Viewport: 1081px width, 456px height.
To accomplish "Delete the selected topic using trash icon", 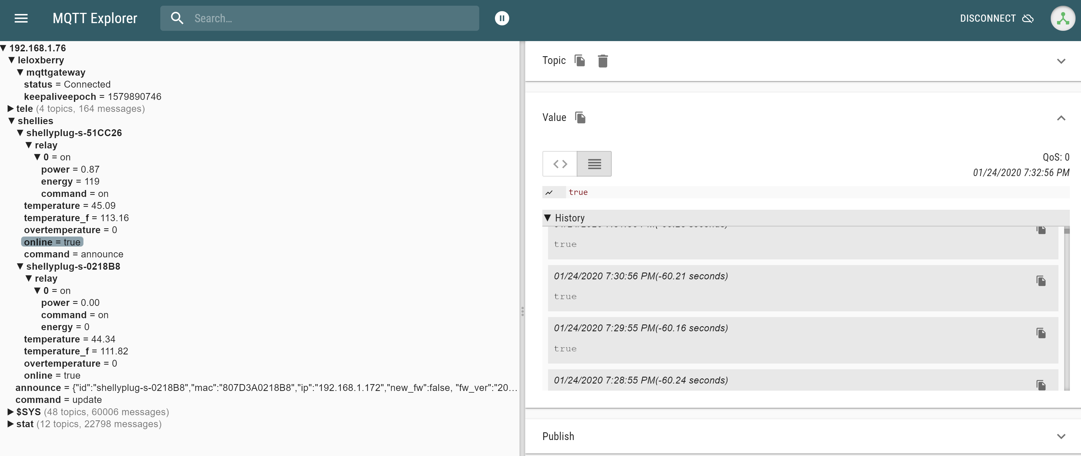I will pyautogui.click(x=603, y=61).
